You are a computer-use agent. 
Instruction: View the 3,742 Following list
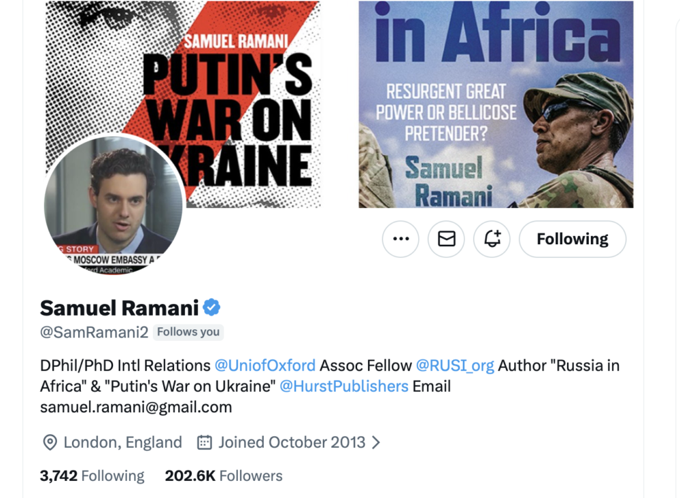click(x=92, y=476)
